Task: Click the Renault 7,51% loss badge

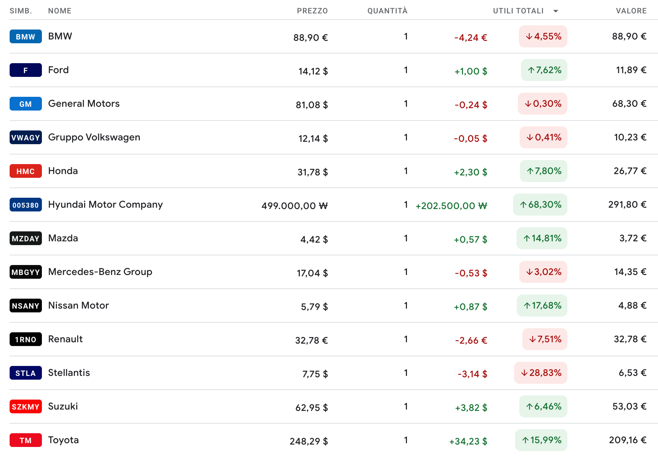Action: click(x=545, y=339)
